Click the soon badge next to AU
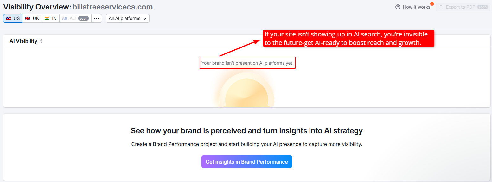This screenshot has width=492, height=182. [x=84, y=18]
